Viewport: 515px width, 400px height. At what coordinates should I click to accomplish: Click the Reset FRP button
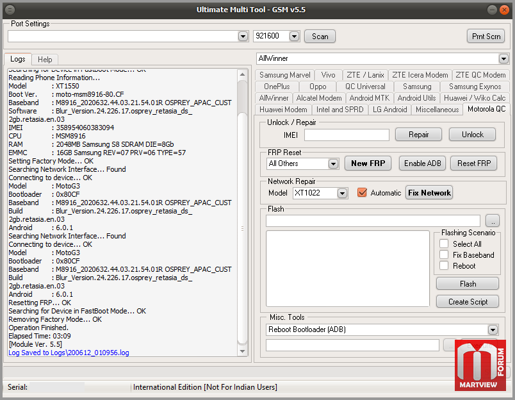(473, 163)
